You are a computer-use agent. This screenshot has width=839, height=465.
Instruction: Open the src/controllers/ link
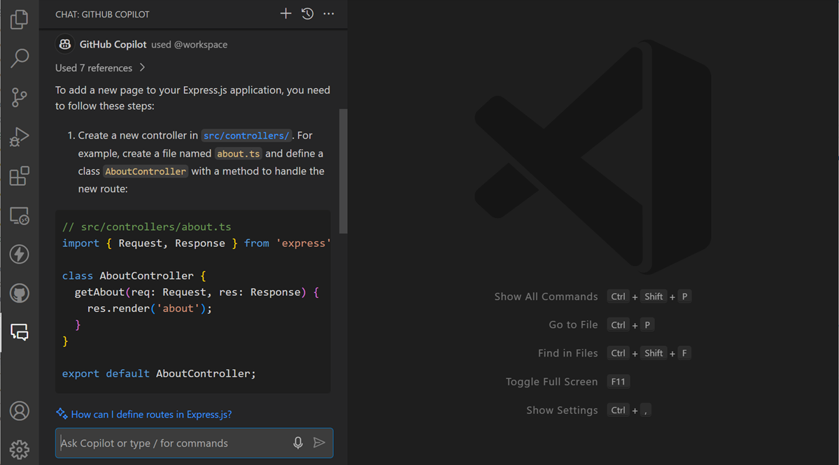246,136
